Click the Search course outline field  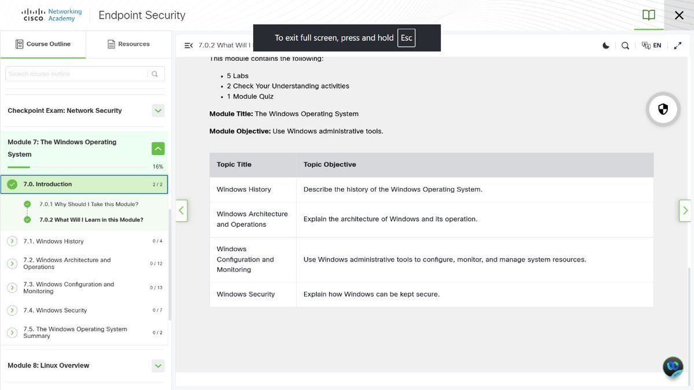(x=76, y=74)
